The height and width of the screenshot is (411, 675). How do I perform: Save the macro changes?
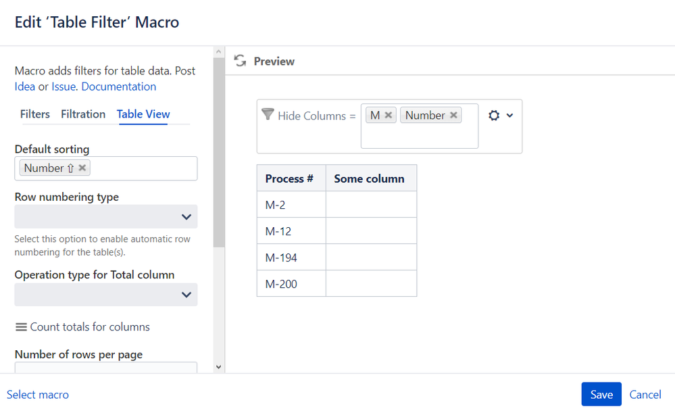click(x=601, y=395)
